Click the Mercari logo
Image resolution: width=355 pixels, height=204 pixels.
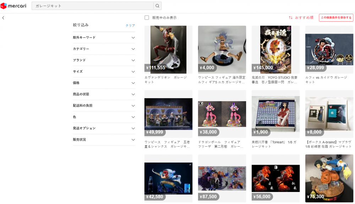14,6
